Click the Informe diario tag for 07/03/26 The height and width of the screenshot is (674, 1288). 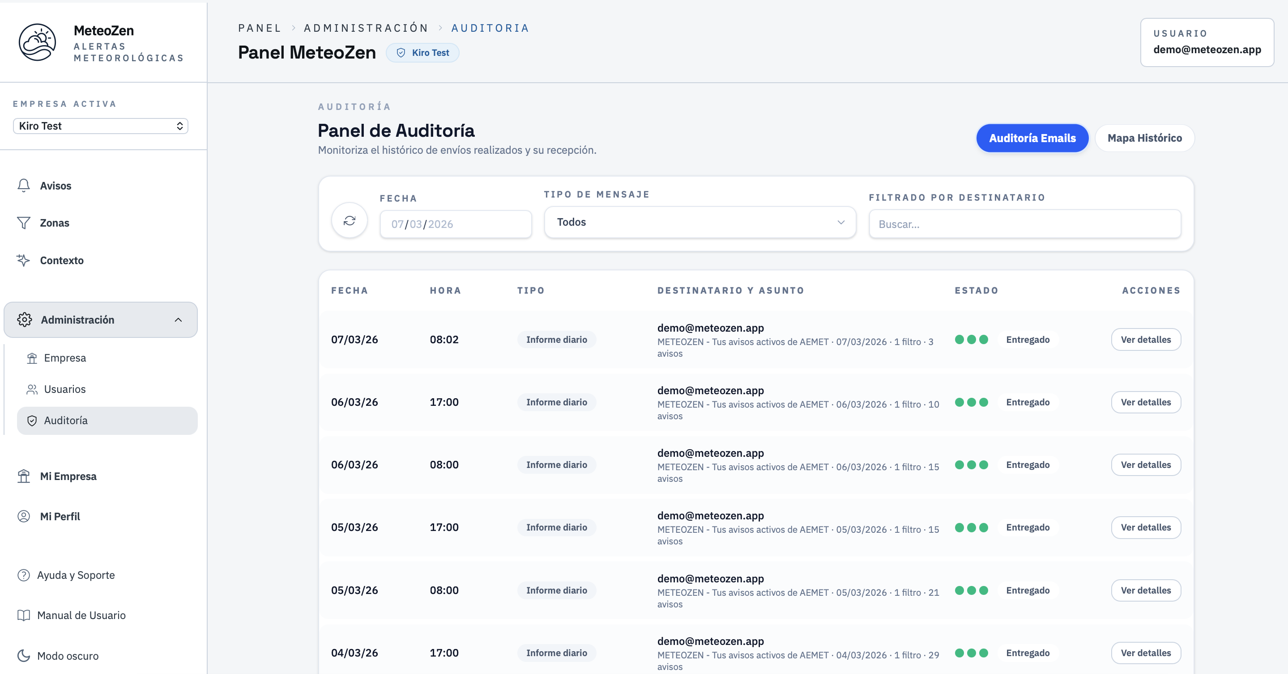coord(556,340)
